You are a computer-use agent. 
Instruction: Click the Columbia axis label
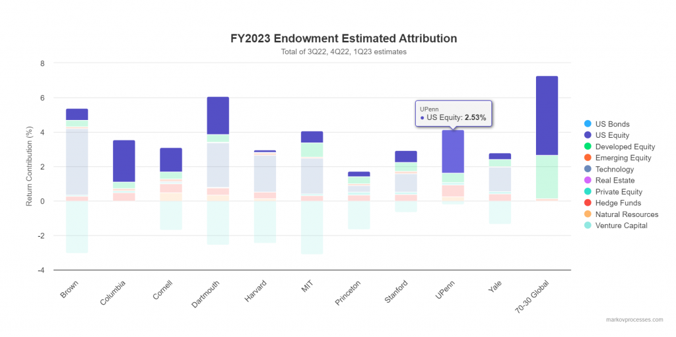coord(114,292)
